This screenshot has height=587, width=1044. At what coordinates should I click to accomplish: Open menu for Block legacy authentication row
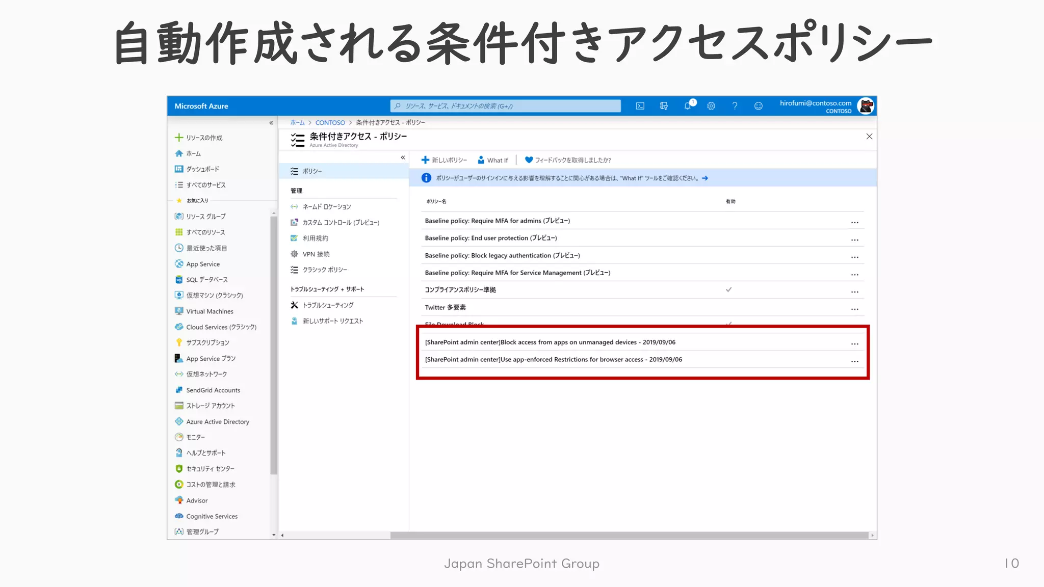pos(855,257)
